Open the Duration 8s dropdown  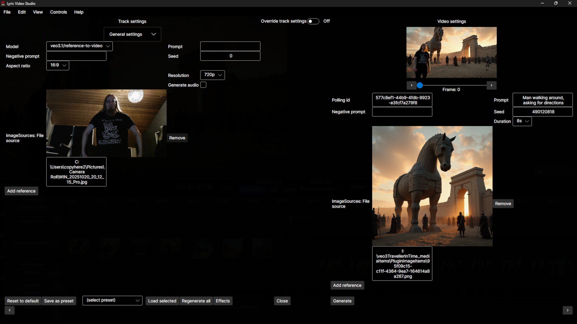click(522, 121)
